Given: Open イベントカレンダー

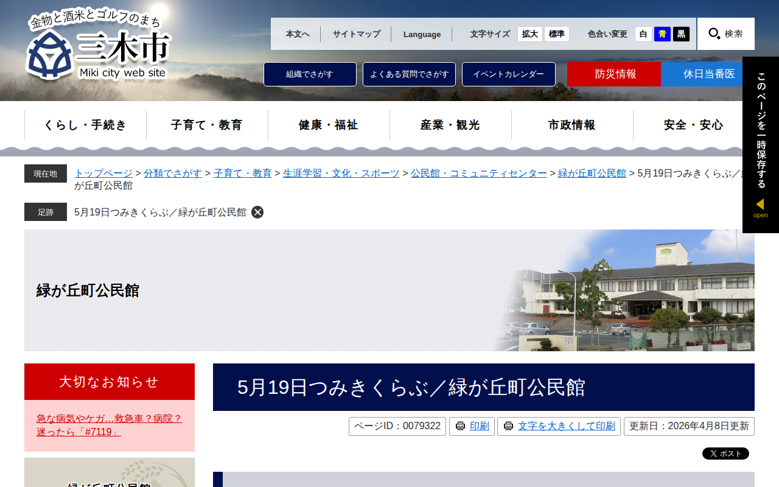Looking at the screenshot, I should click(x=509, y=74).
